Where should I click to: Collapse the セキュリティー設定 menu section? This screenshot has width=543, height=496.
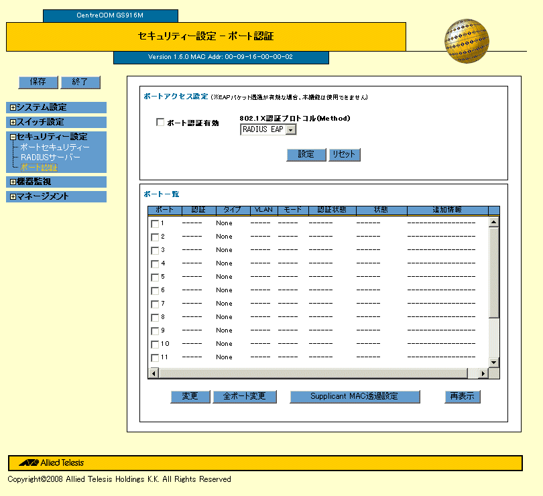click(13, 137)
